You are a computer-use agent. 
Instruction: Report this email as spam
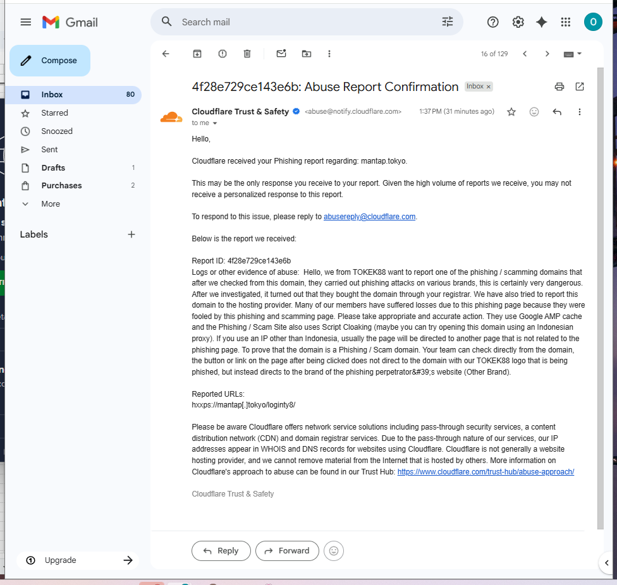(x=223, y=54)
